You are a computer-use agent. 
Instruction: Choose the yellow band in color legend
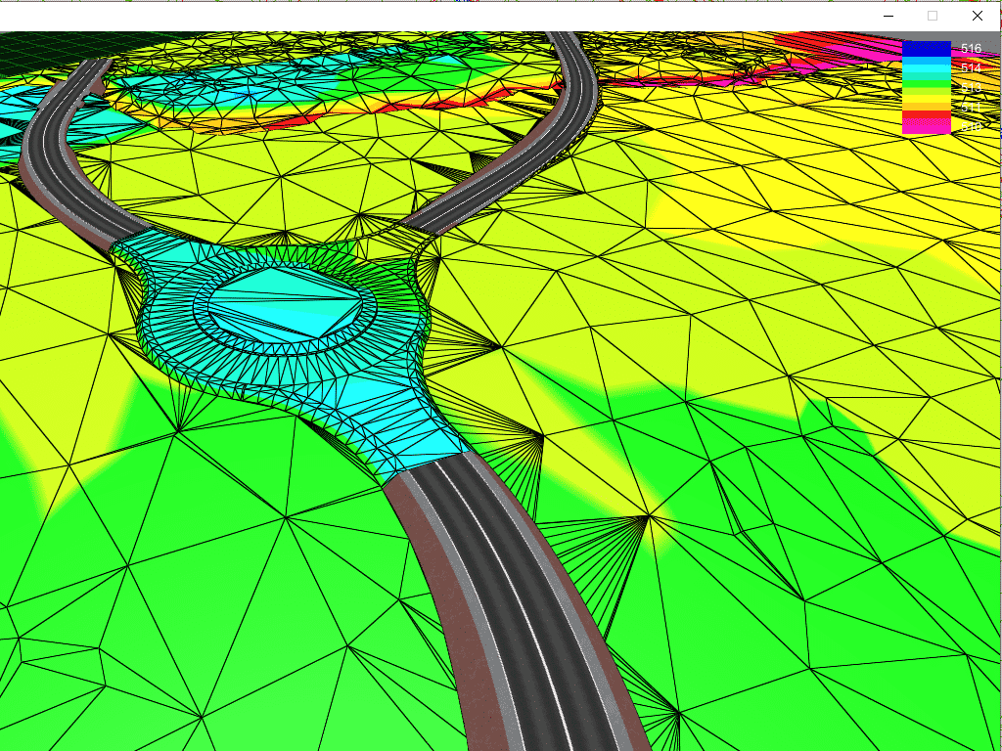926,98
